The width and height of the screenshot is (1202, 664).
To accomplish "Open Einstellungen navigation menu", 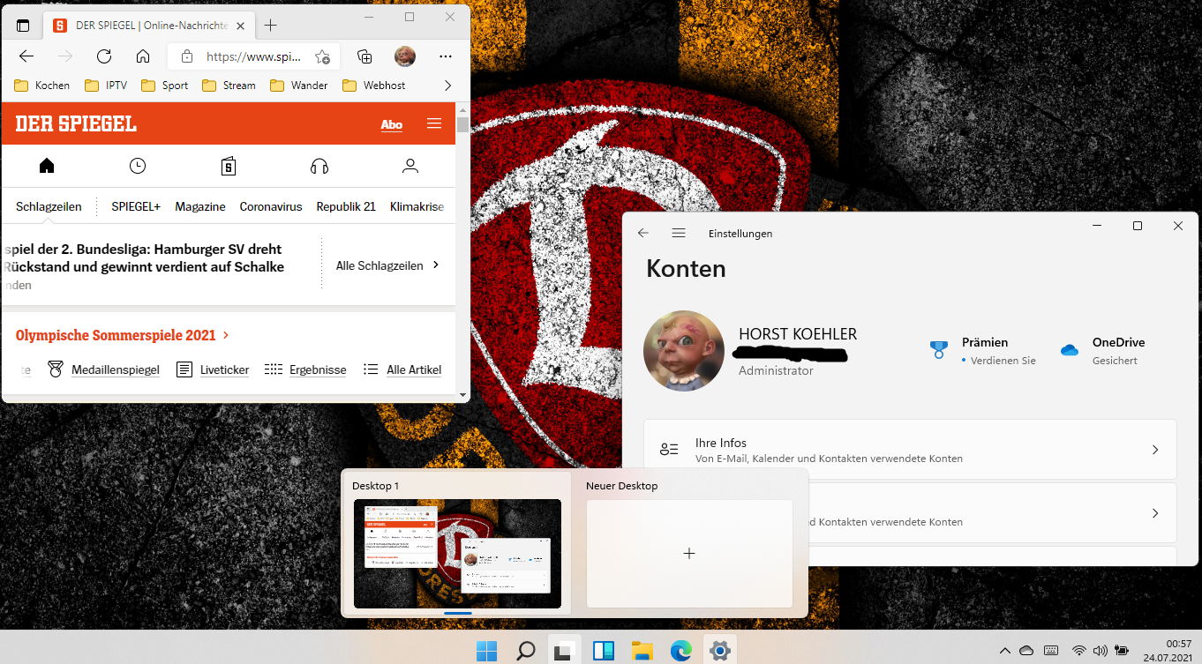I will pyautogui.click(x=679, y=233).
